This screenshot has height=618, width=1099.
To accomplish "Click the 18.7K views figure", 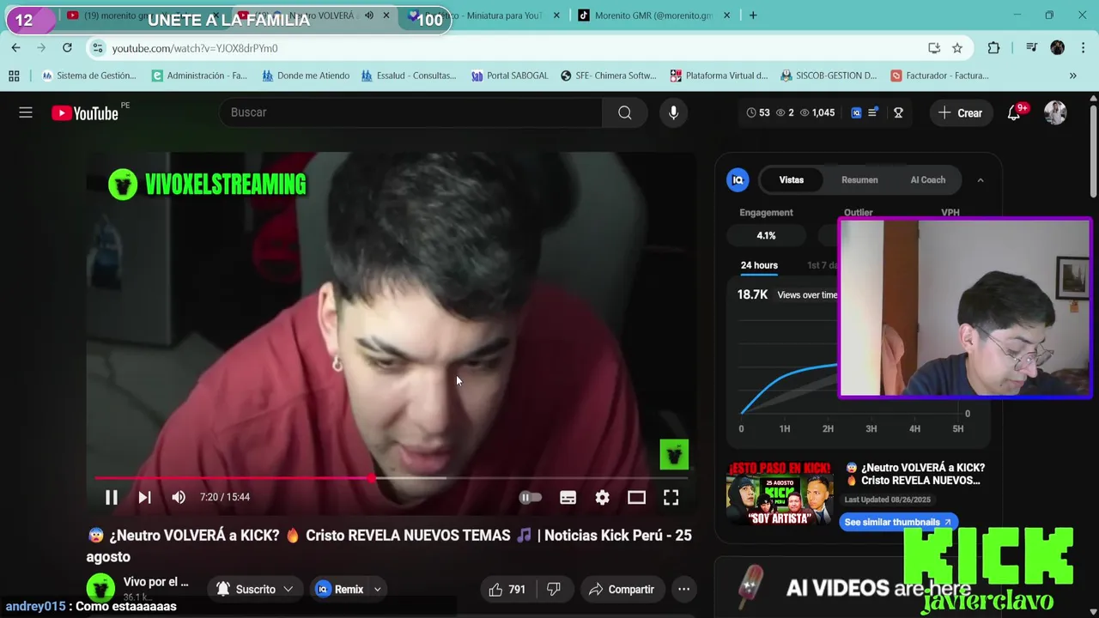I will [752, 294].
